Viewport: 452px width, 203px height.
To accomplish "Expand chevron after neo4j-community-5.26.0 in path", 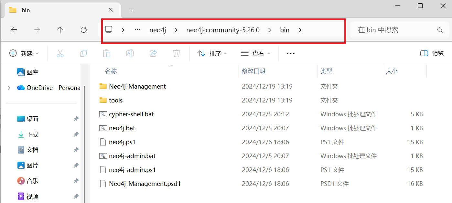I will pyautogui.click(x=270, y=30).
